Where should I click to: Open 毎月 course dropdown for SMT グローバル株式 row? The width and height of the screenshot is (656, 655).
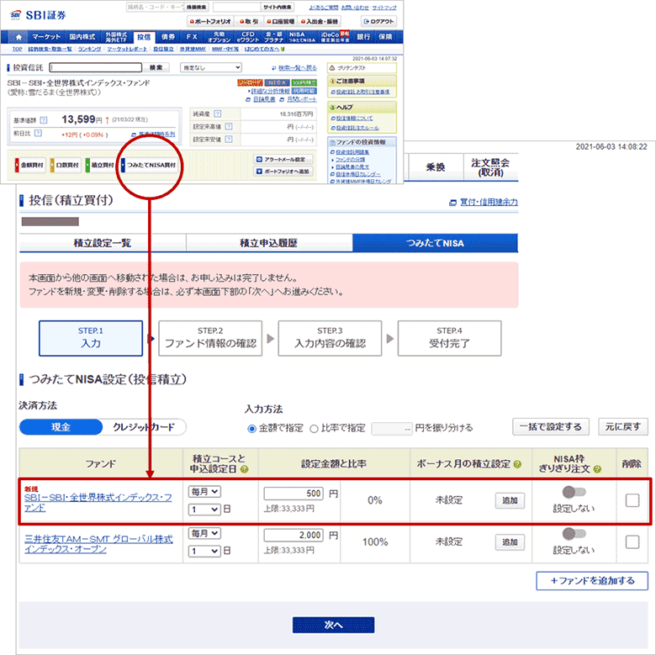(204, 533)
